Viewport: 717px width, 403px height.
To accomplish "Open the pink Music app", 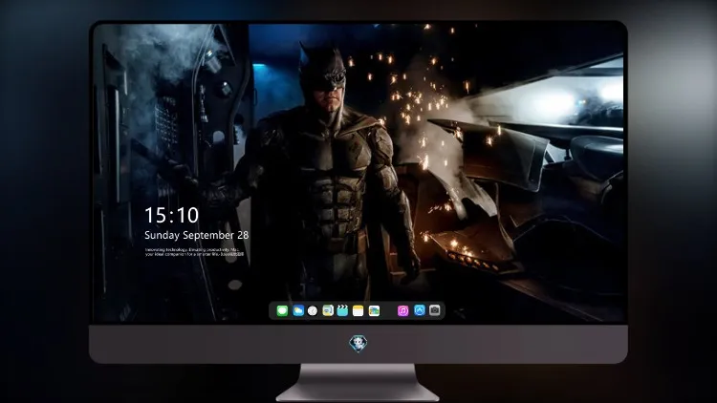I will [402, 310].
